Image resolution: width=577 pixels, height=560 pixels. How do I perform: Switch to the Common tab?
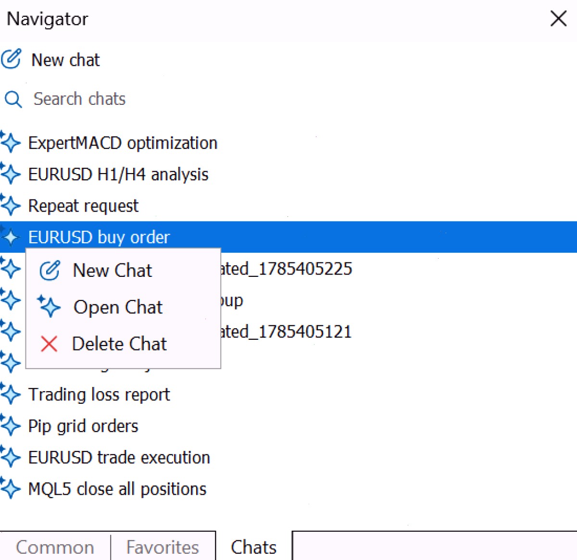pos(55,547)
